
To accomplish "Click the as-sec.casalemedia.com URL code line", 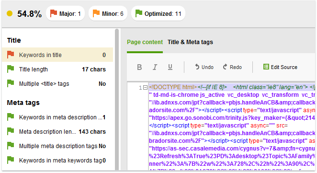I will coord(232,149).
